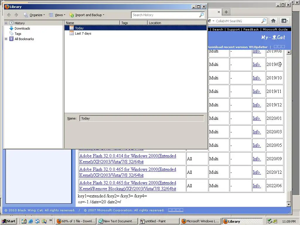Viewport: 300px width, 225px height.
Task: Switch to 68% download taskbar button
Action: pyautogui.click(x=76, y=221)
